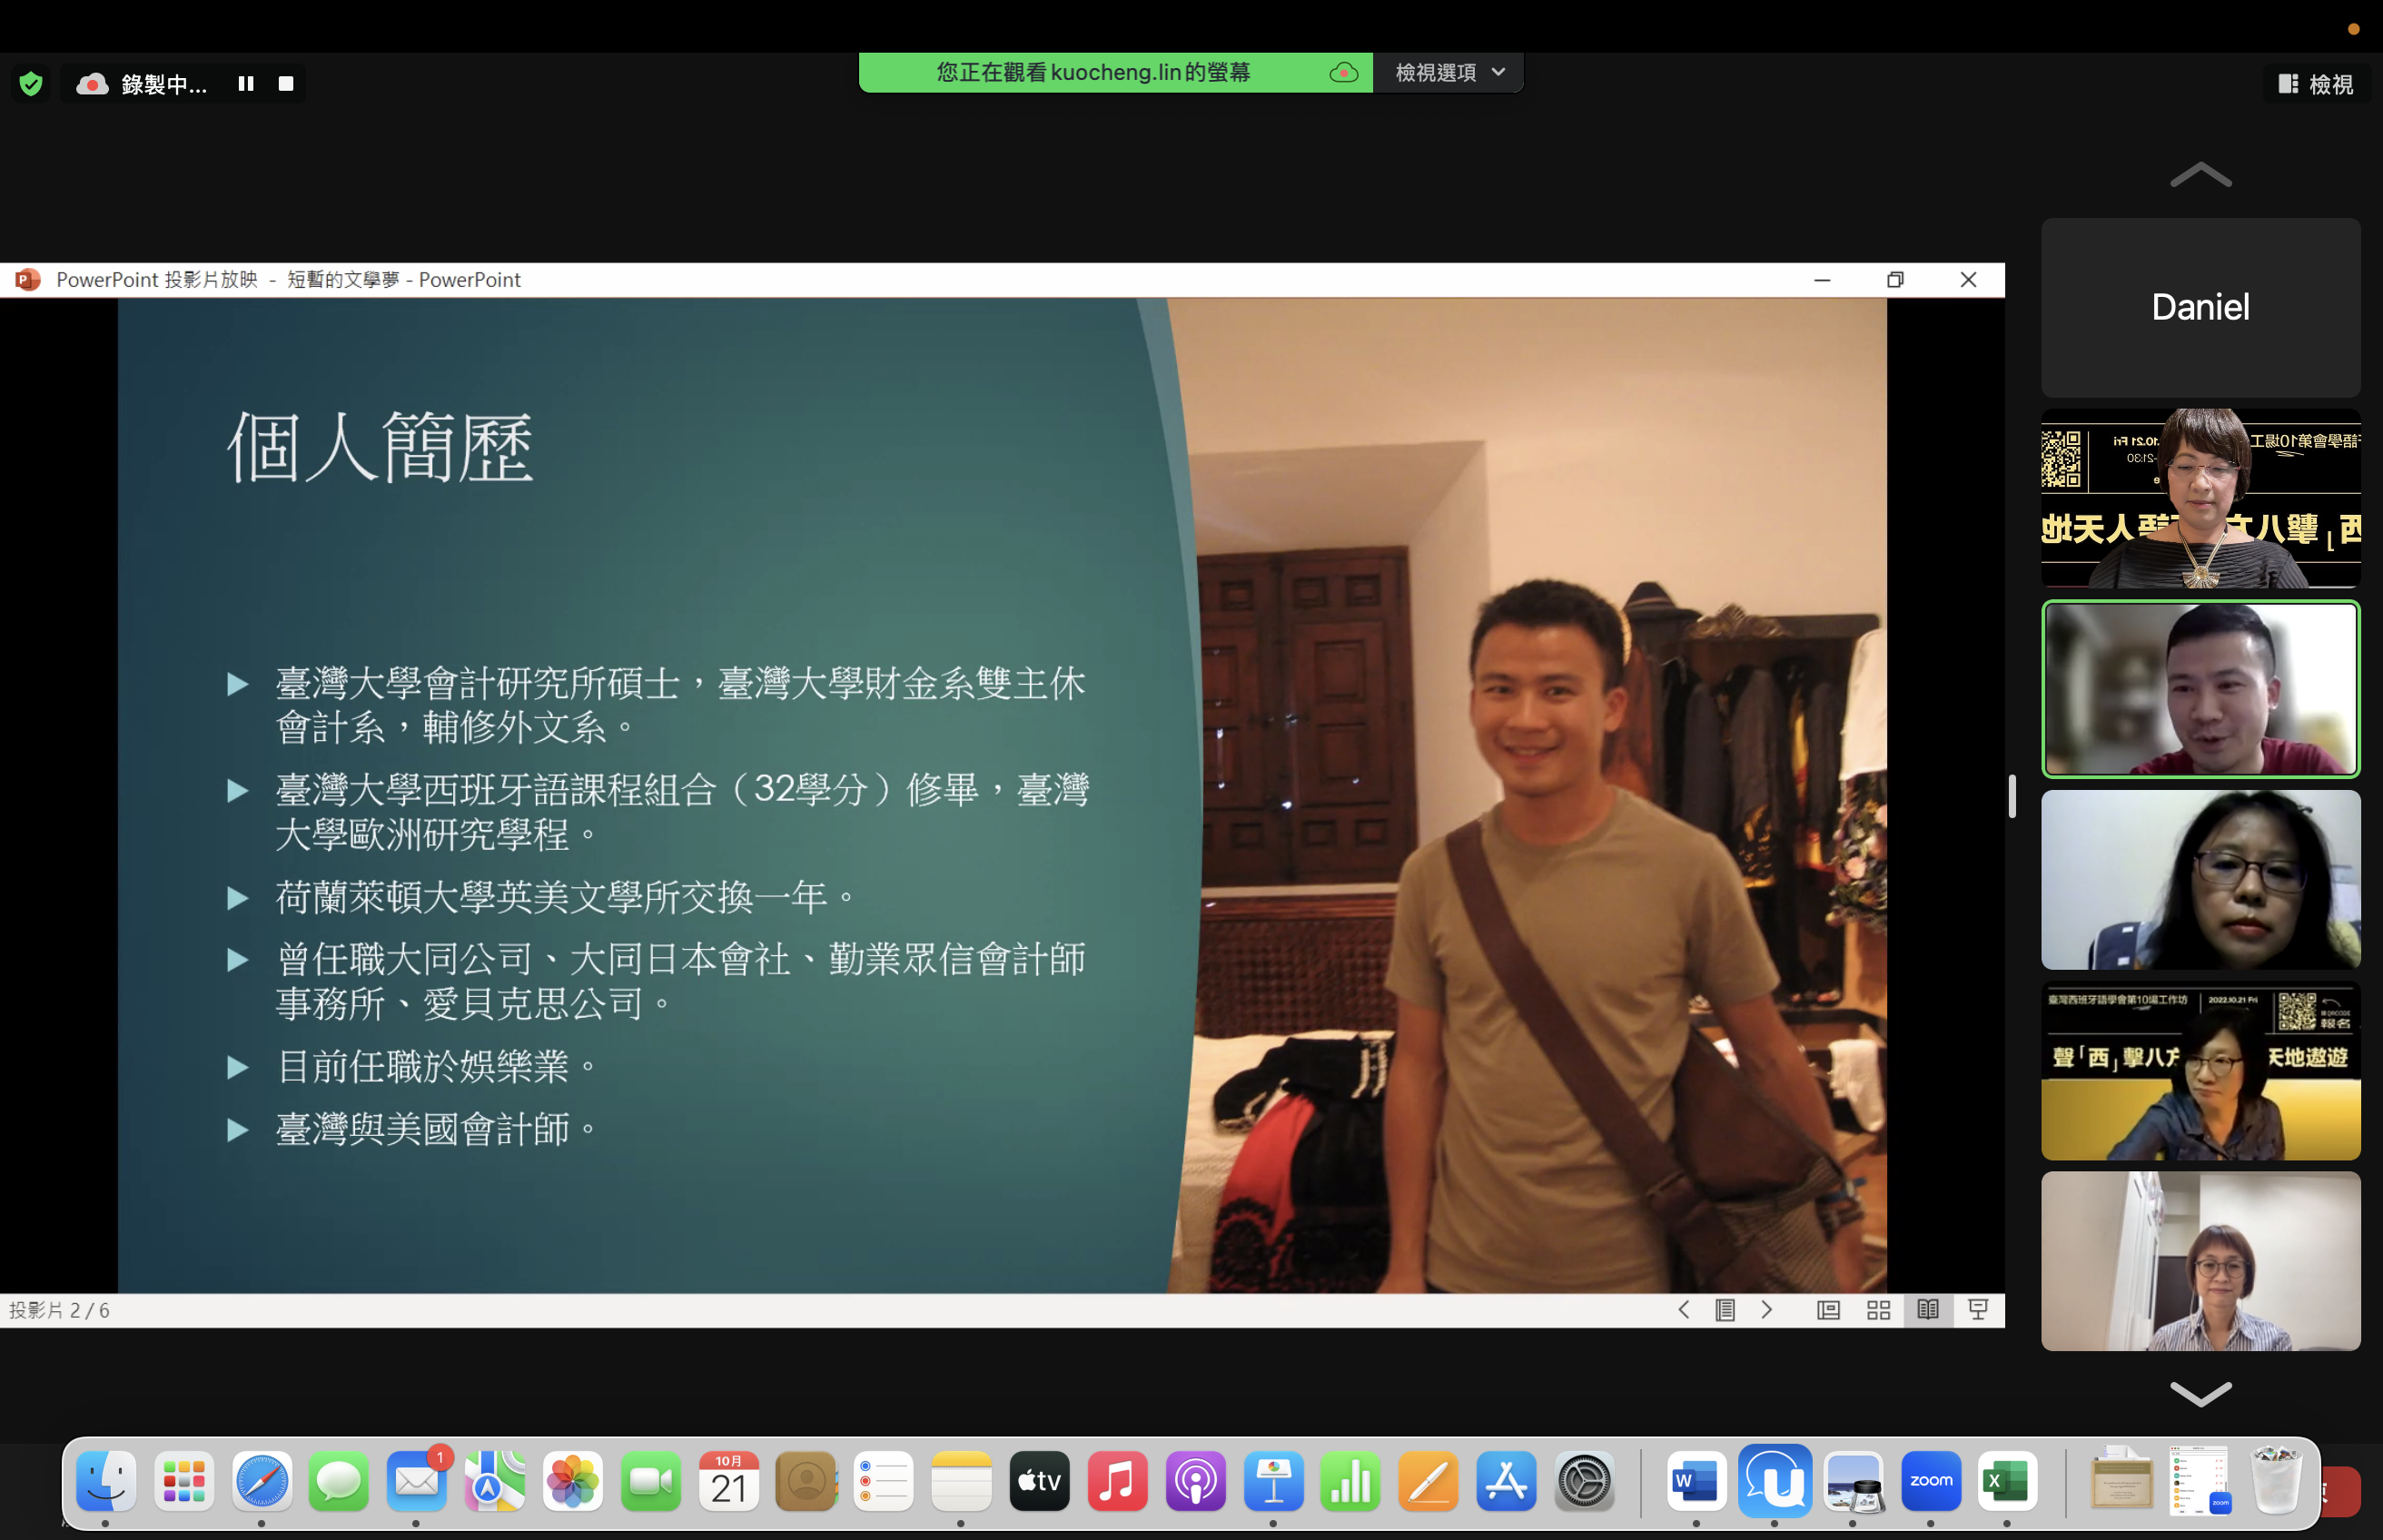Open Safari from the dock
This screenshot has height=1540, width=2383.
click(262, 1481)
